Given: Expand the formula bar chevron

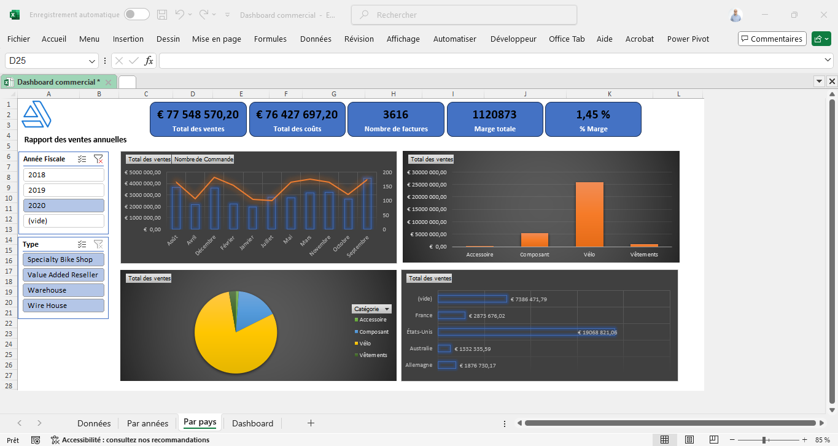Looking at the screenshot, I should pos(828,60).
